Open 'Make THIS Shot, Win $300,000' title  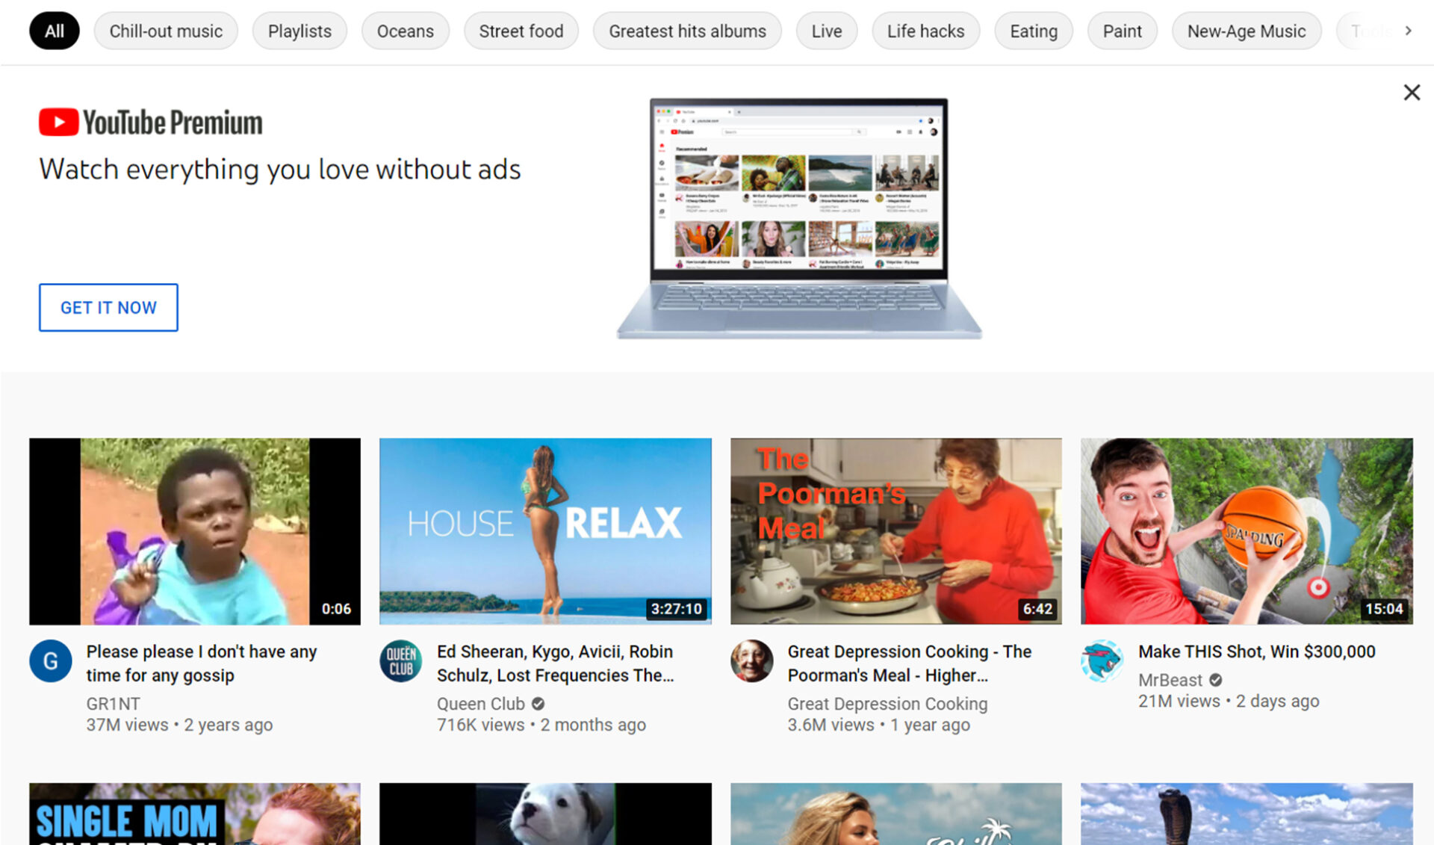click(1256, 651)
